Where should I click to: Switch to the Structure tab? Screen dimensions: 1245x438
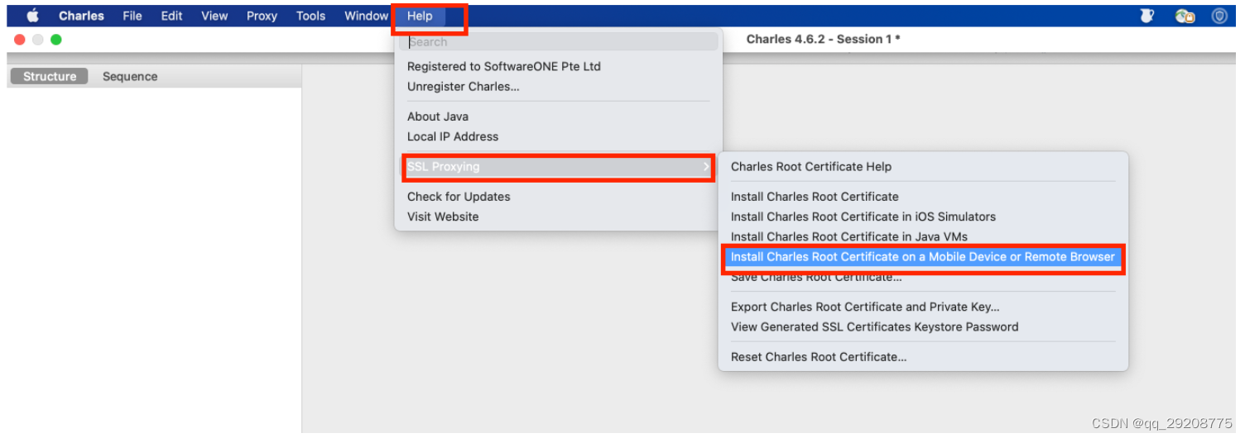click(x=50, y=76)
